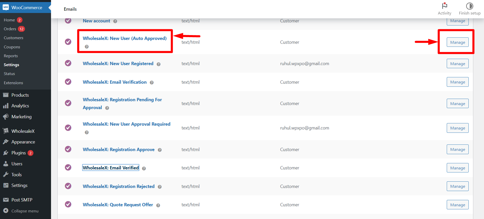Click the Products menu icon
Screen dimensions: 484x219
[6, 95]
